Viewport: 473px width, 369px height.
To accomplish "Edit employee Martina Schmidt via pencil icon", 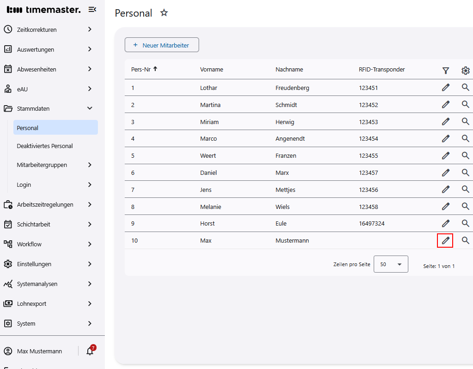I will tap(445, 104).
